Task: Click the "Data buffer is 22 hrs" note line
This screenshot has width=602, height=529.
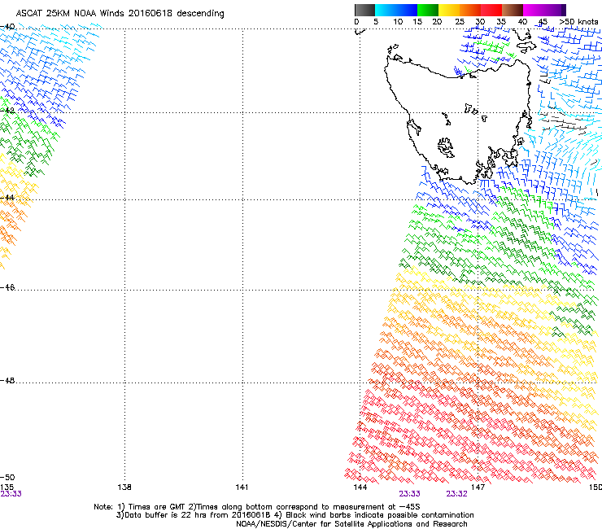Action: (x=294, y=515)
